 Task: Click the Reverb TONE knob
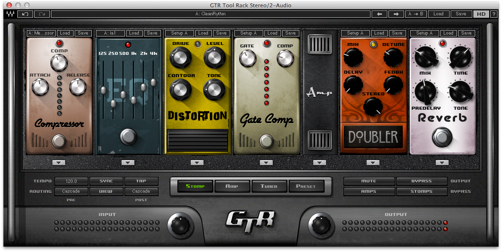(x=460, y=91)
